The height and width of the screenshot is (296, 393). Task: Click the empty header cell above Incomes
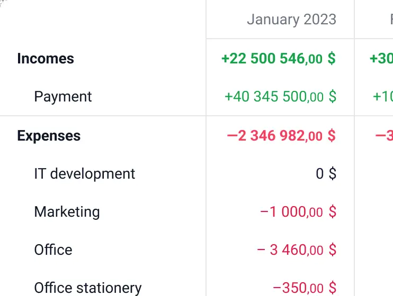point(103,19)
